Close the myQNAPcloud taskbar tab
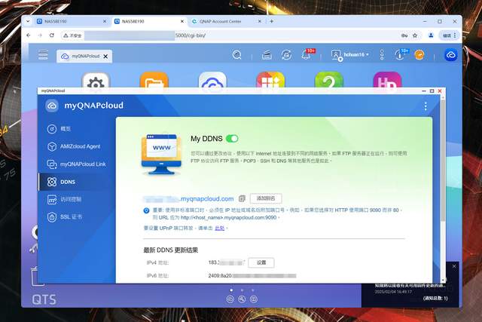Viewport: 482px width, 322px height. pos(105,57)
